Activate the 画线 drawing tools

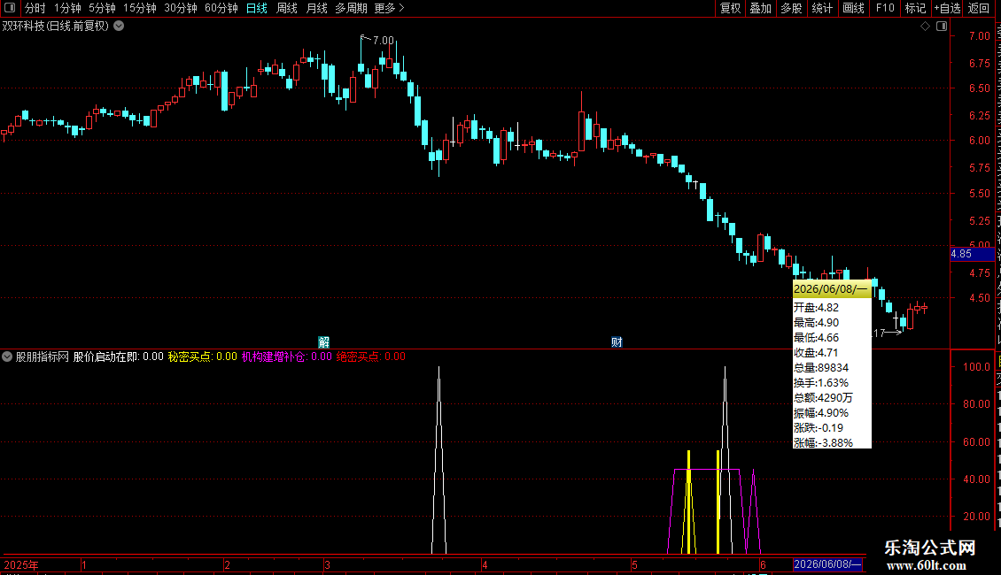click(x=853, y=8)
